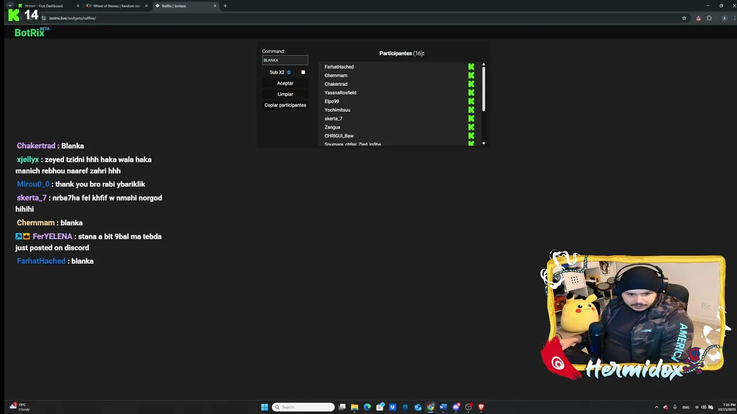Image resolution: width=737 pixels, height=414 pixels.
Task: Click participants list scroll-down arrow
Action: 484,143
